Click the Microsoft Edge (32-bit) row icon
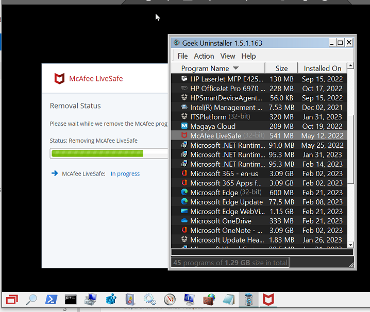Image resolution: width=370 pixels, height=312 pixels. pos(184,192)
